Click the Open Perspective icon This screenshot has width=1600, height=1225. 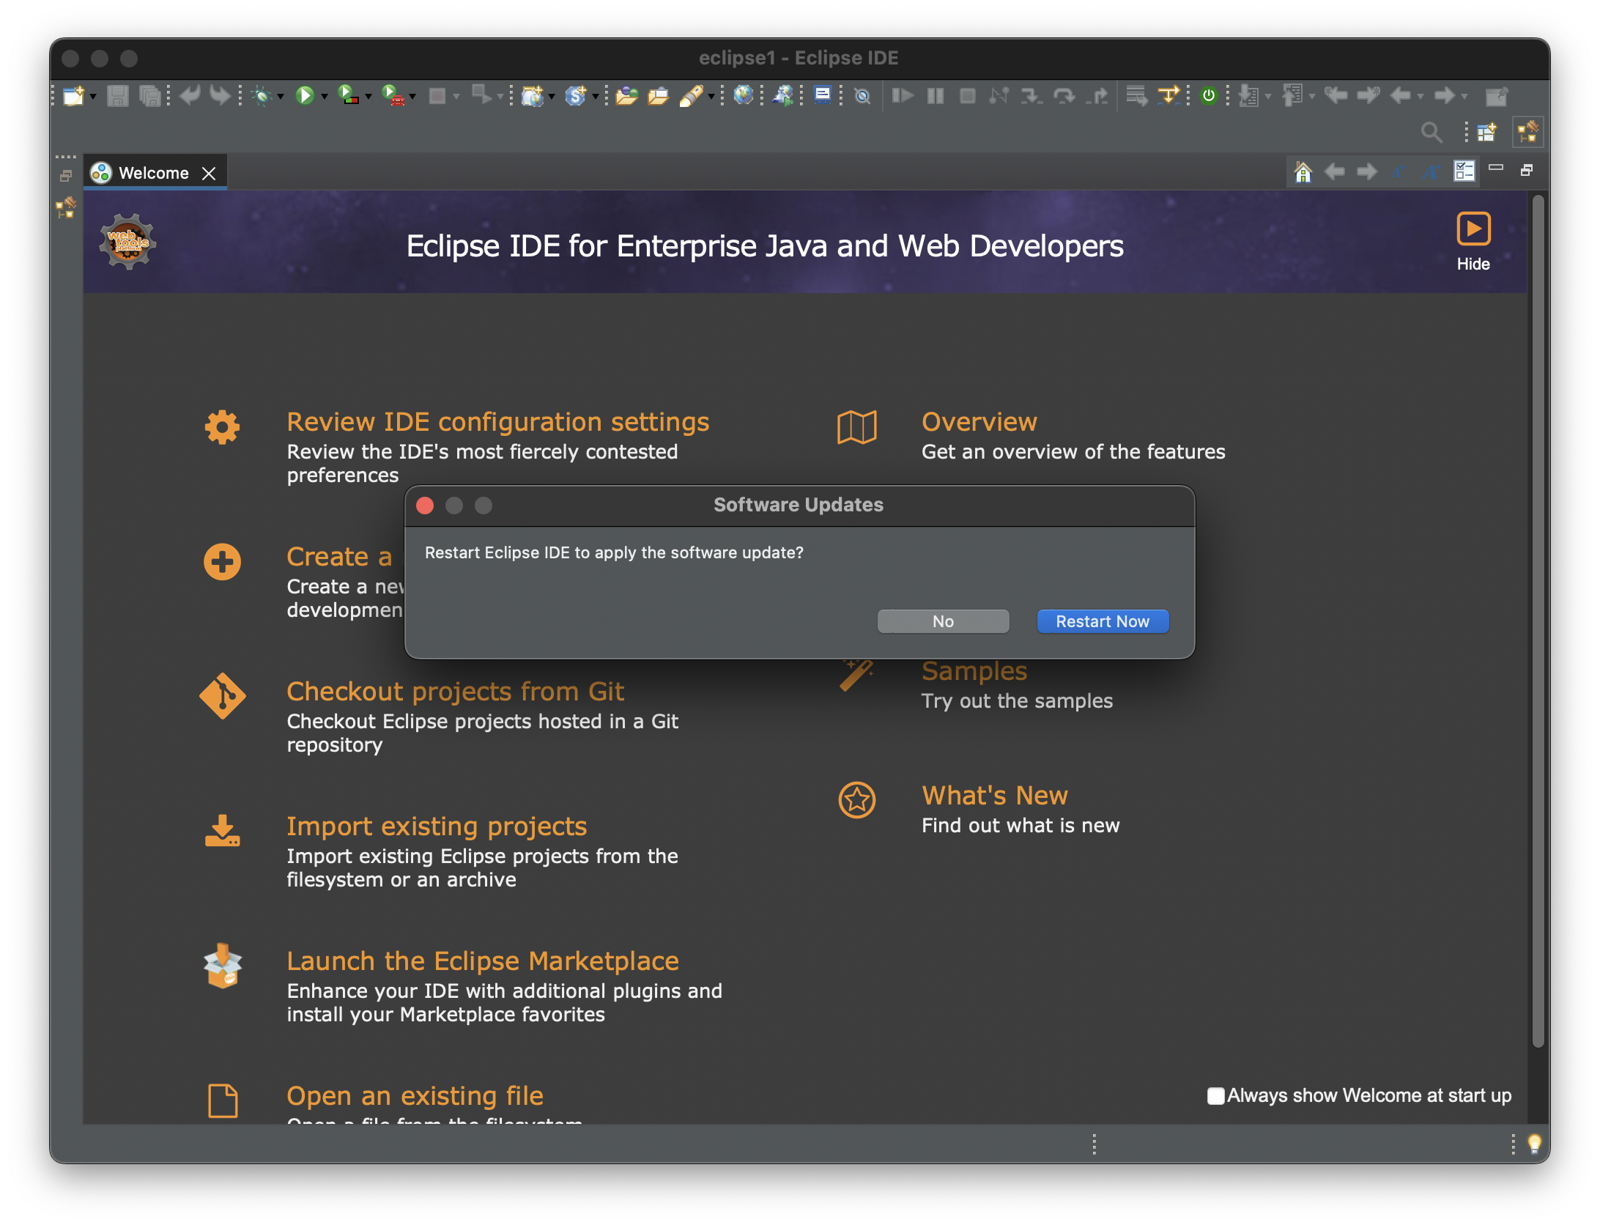click(1486, 133)
